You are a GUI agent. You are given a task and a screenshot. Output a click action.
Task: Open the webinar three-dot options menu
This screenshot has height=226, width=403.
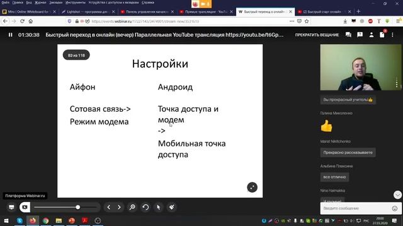pyautogui.click(x=392, y=35)
